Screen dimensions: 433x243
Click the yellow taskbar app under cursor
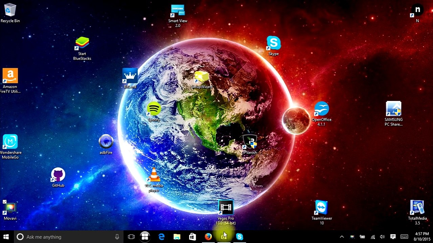[224, 237]
